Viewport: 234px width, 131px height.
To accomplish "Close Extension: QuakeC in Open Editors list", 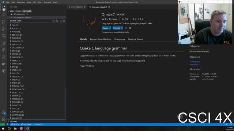I will [12, 17].
